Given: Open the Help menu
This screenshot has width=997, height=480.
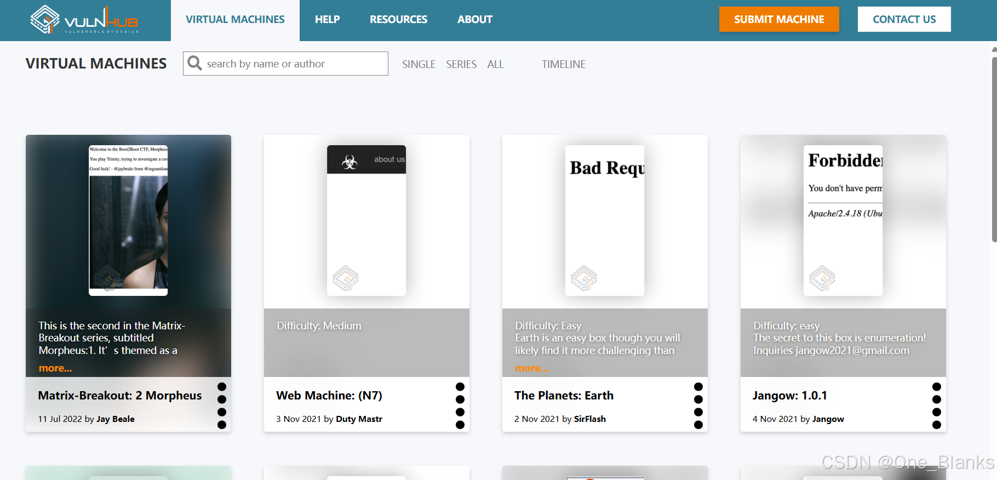Looking at the screenshot, I should point(327,20).
